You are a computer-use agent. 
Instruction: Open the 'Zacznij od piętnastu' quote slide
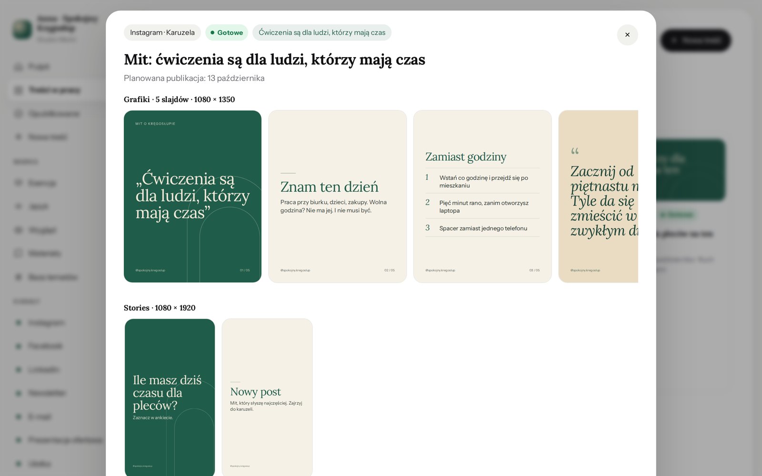tap(598, 196)
